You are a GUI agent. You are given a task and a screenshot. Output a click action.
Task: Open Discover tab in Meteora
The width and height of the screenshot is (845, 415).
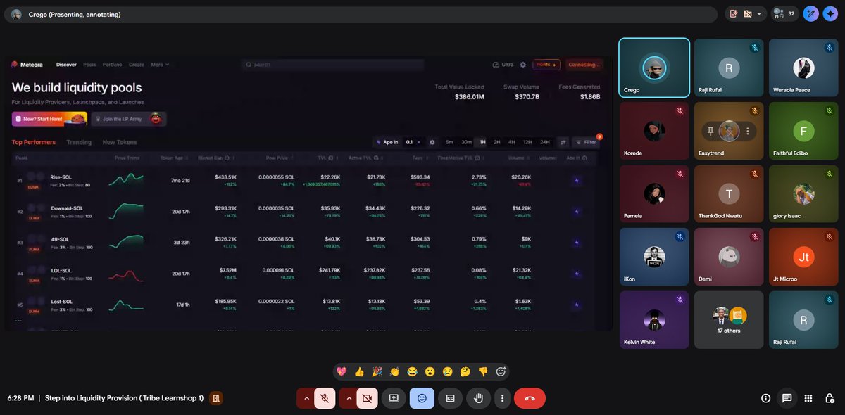coord(66,65)
